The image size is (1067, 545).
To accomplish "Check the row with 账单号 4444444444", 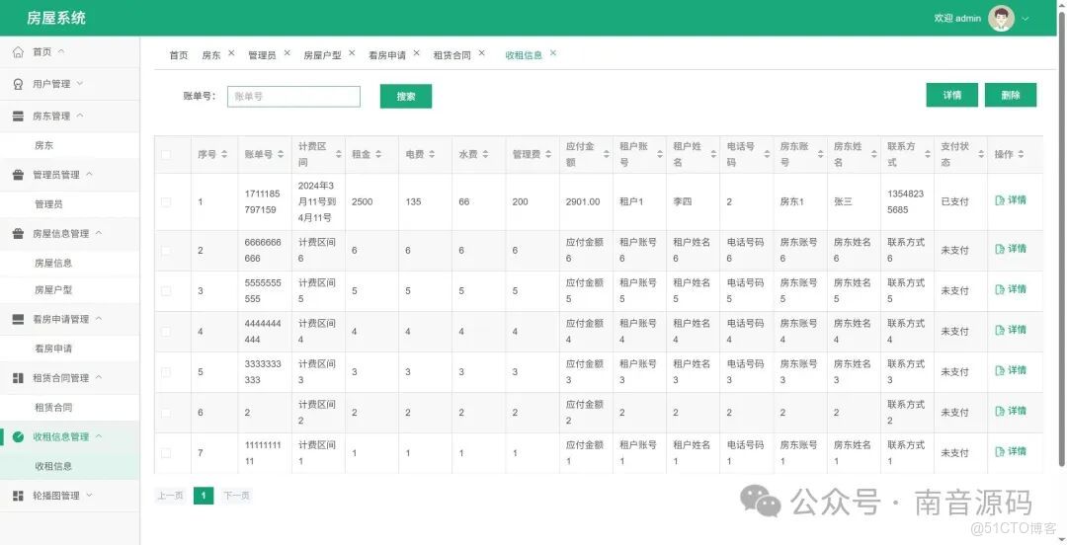I will [166, 332].
